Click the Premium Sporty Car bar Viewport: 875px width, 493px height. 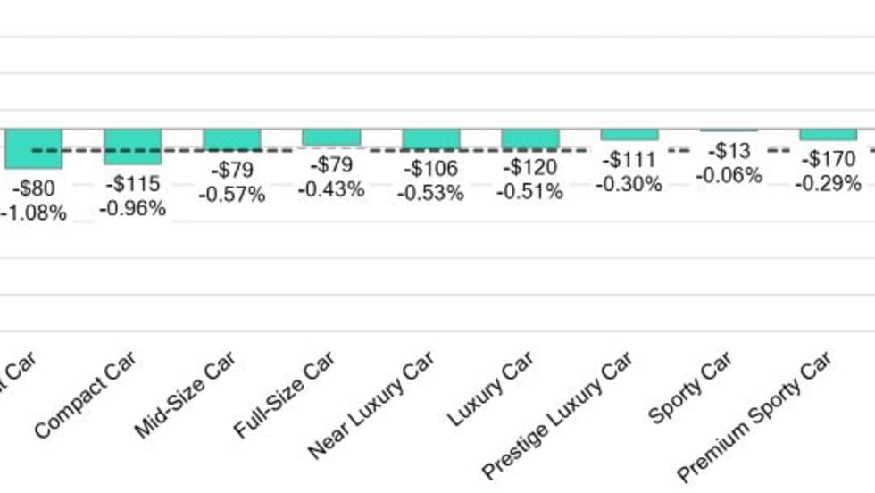pos(828,135)
